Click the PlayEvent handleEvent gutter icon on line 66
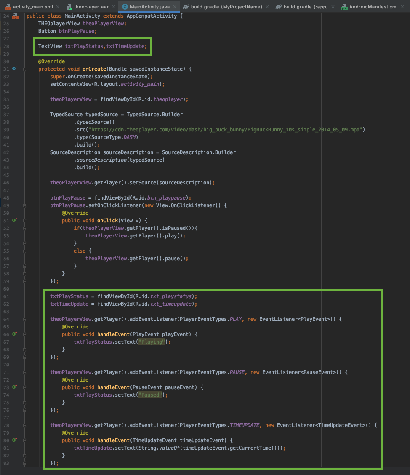Screen dimensions: 410x475 tap(15, 334)
